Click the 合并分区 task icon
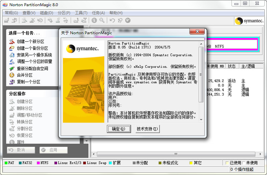The image size is (267, 175). pos(12,75)
